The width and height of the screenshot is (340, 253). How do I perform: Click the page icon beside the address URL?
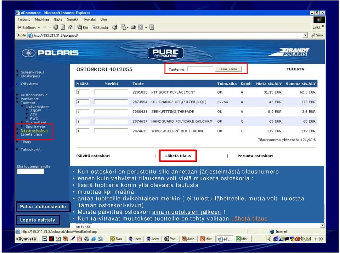point(30,35)
